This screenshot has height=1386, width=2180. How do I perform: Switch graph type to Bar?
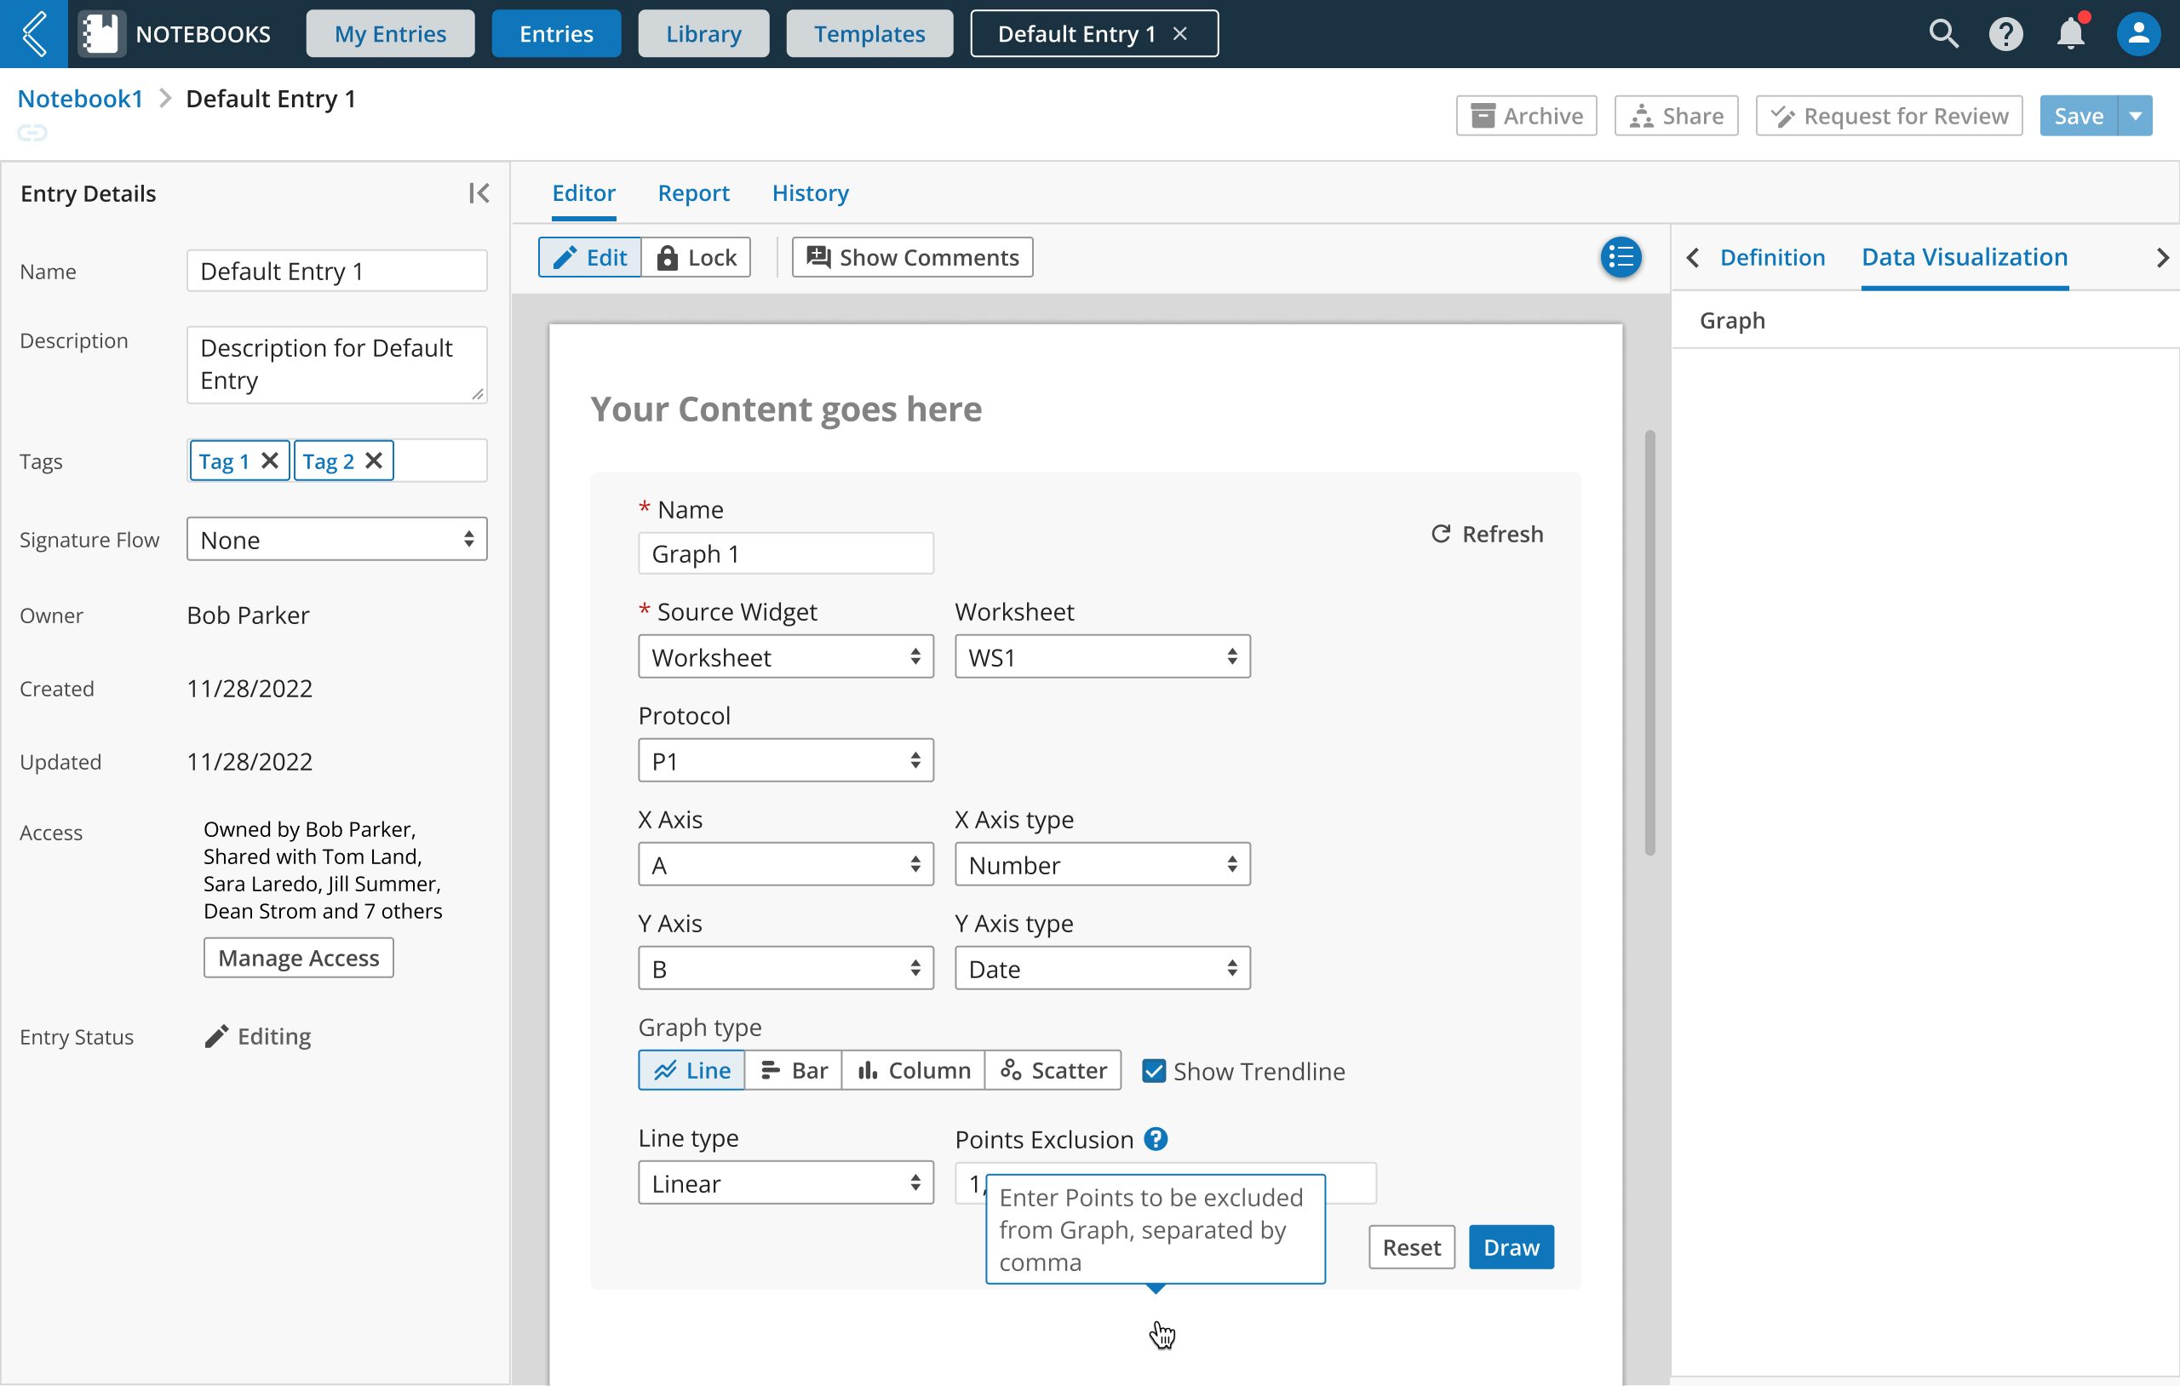click(x=794, y=1071)
